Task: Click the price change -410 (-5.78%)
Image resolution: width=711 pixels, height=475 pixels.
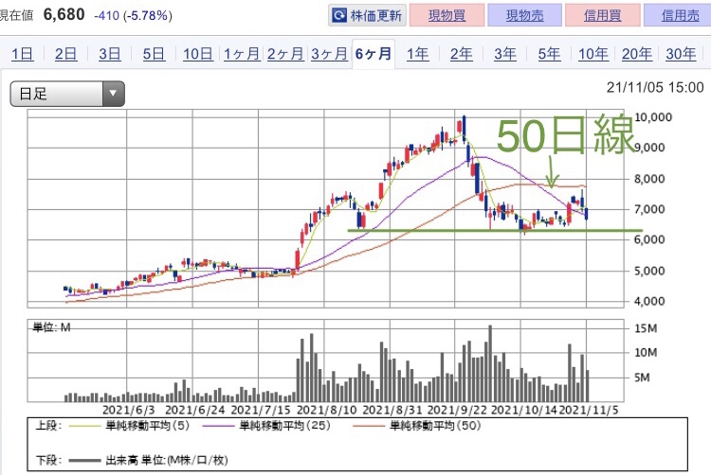Action: (133, 16)
